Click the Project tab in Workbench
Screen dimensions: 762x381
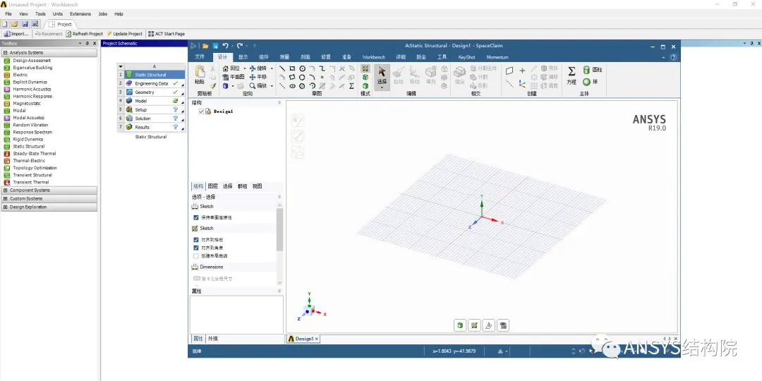coord(60,24)
